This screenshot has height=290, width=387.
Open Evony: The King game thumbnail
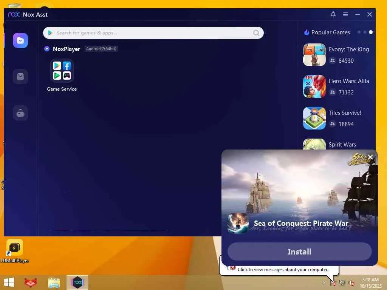point(314,55)
